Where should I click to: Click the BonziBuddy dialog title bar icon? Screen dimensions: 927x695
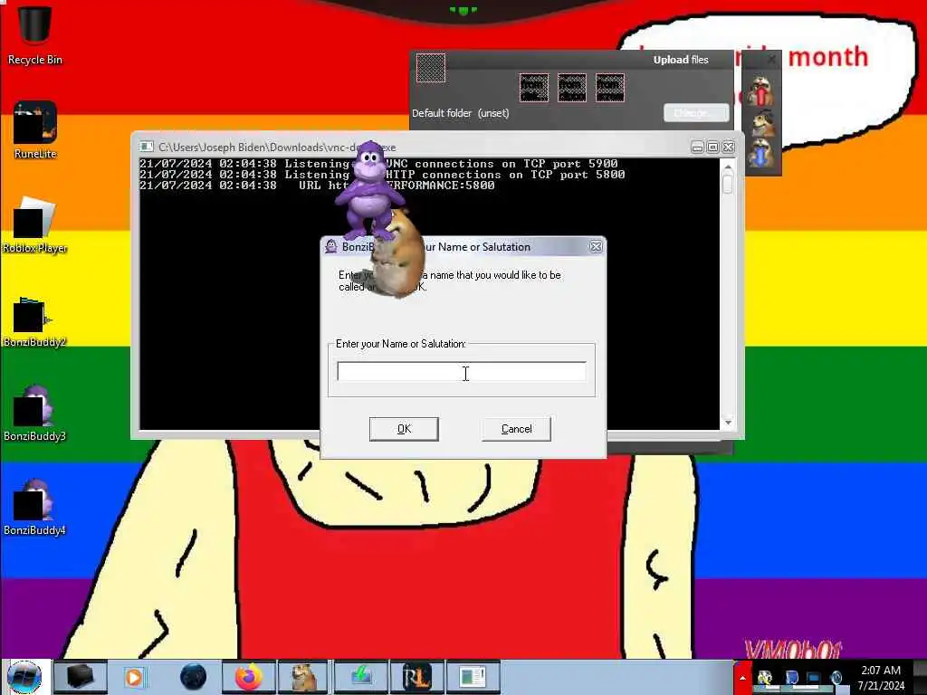[x=331, y=246]
